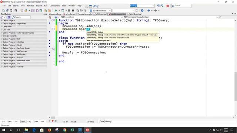The image size is (237, 133).
Task: Open Google Chrome from the taskbar
Action: [64, 130]
